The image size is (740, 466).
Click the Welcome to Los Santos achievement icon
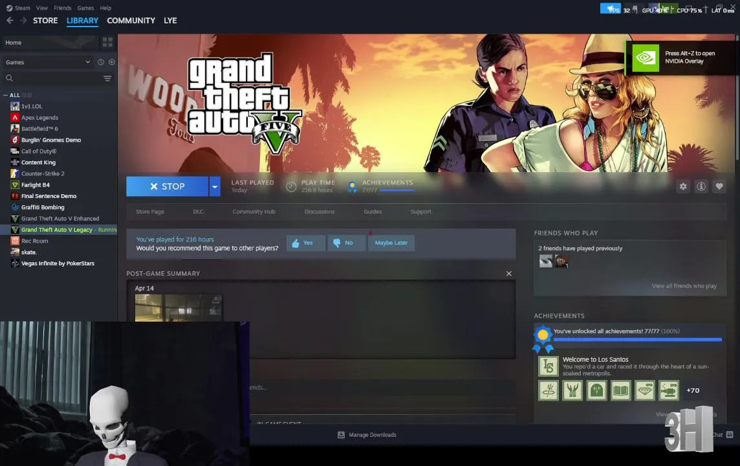tap(549, 366)
